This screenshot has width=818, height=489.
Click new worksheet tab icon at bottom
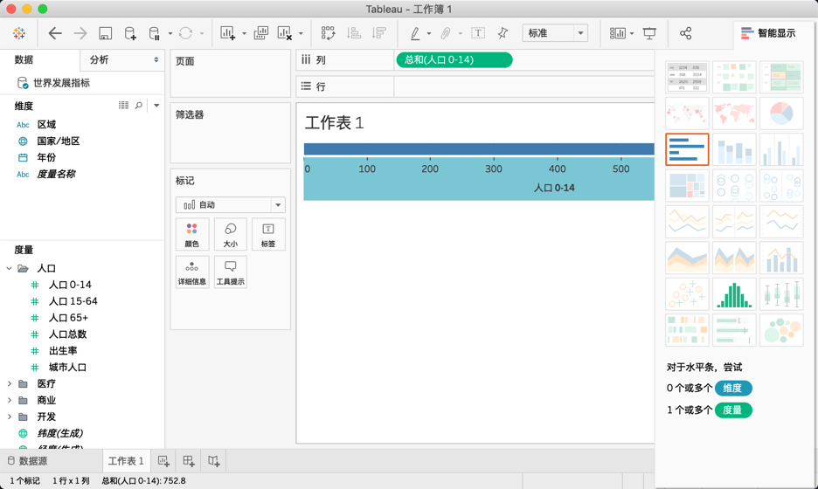pyautogui.click(x=163, y=461)
